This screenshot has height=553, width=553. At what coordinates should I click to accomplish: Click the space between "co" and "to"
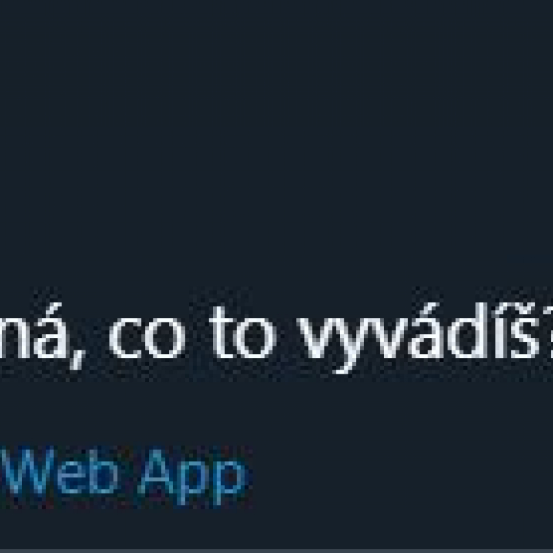pos(197,338)
